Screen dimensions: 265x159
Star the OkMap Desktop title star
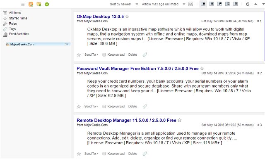pos(127,17)
